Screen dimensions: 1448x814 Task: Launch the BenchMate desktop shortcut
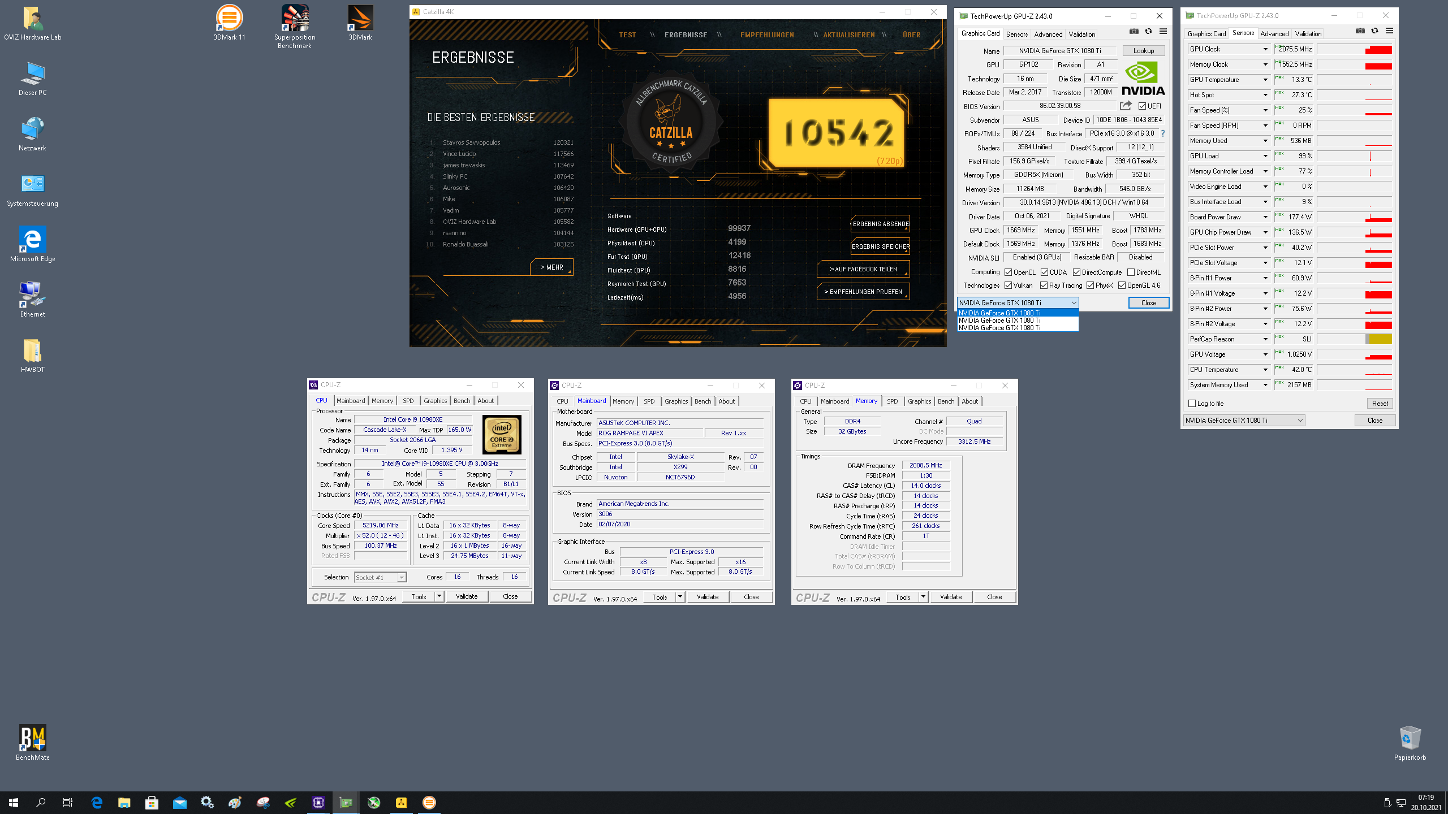pyautogui.click(x=32, y=743)
